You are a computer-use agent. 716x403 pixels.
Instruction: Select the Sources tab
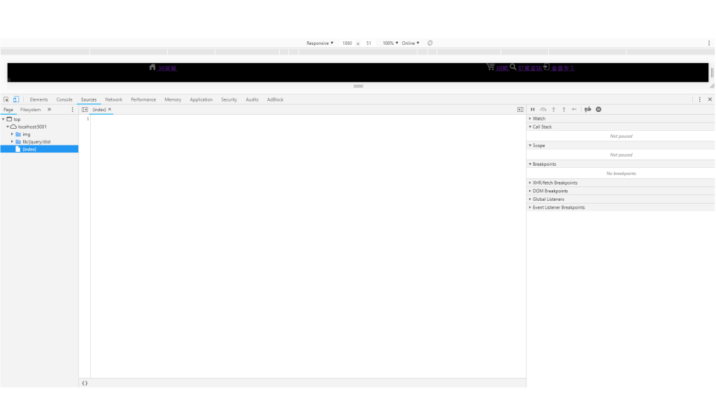pos(89,99)
